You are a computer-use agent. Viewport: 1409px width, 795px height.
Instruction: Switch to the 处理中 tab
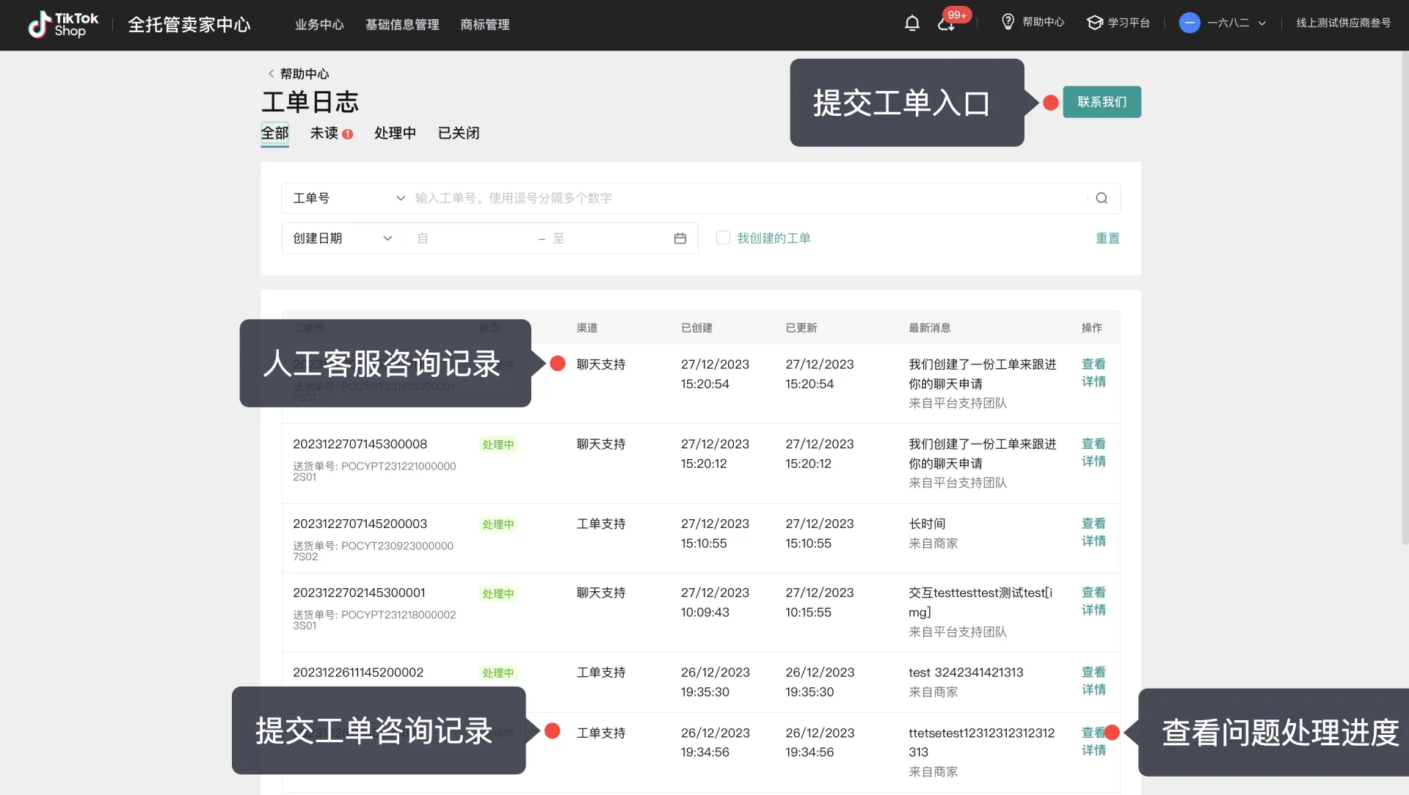(395, 133)
